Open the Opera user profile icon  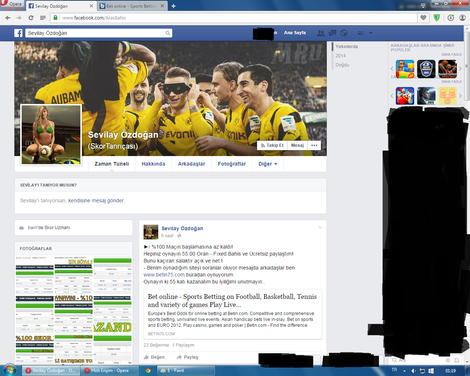click(x=462, y=18)
